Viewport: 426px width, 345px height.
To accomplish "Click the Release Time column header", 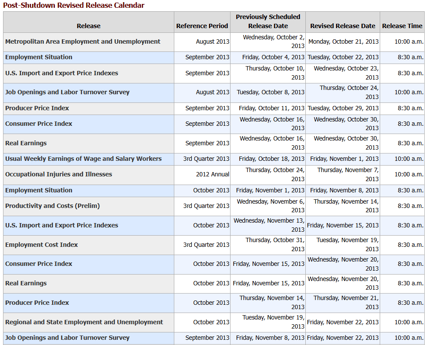I will click(x=402, y=26).
